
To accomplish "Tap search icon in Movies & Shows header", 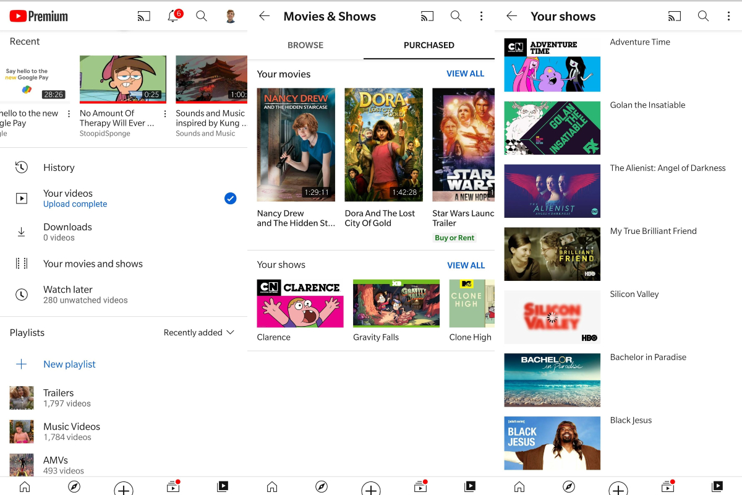I will tap(456, 16).
